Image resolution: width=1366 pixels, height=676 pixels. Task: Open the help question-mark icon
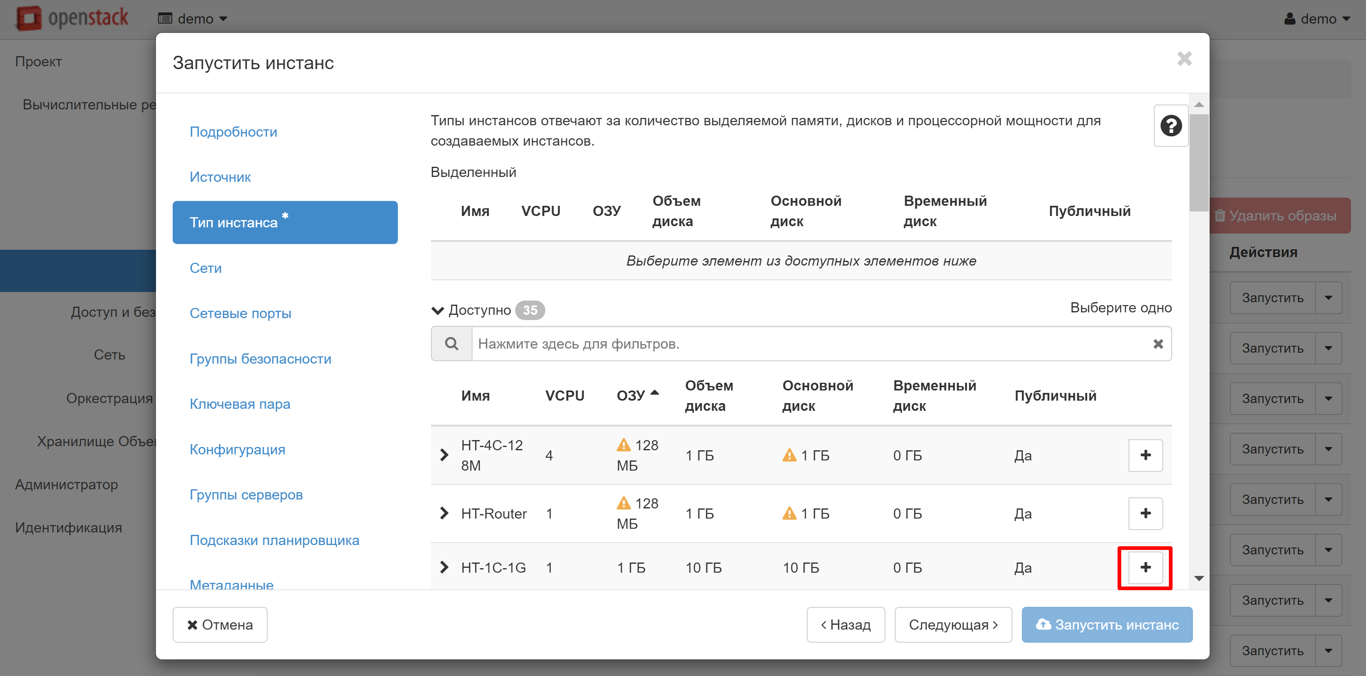(1171, 126)
